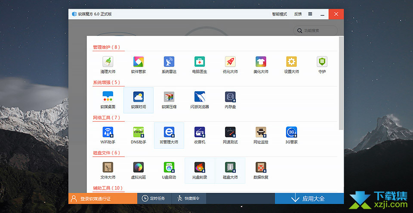Select 磁盘文件 (6) category header
Screen dimensions: 413x213
[x=107, y=153]
